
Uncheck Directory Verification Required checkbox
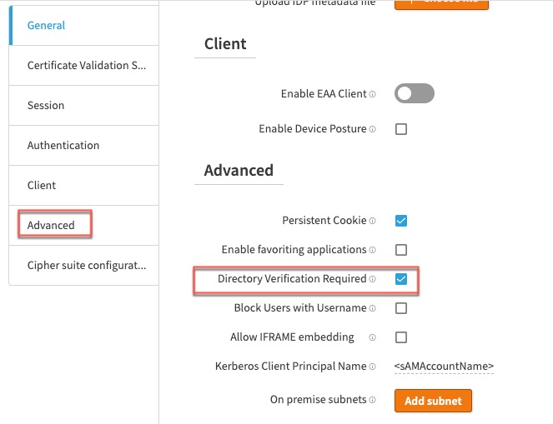401,279
